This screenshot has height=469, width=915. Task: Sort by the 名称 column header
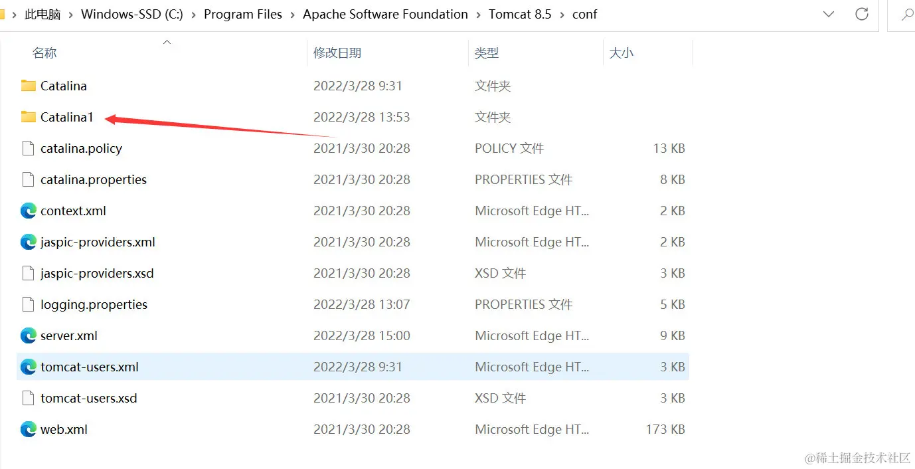(x=44, y=53)
